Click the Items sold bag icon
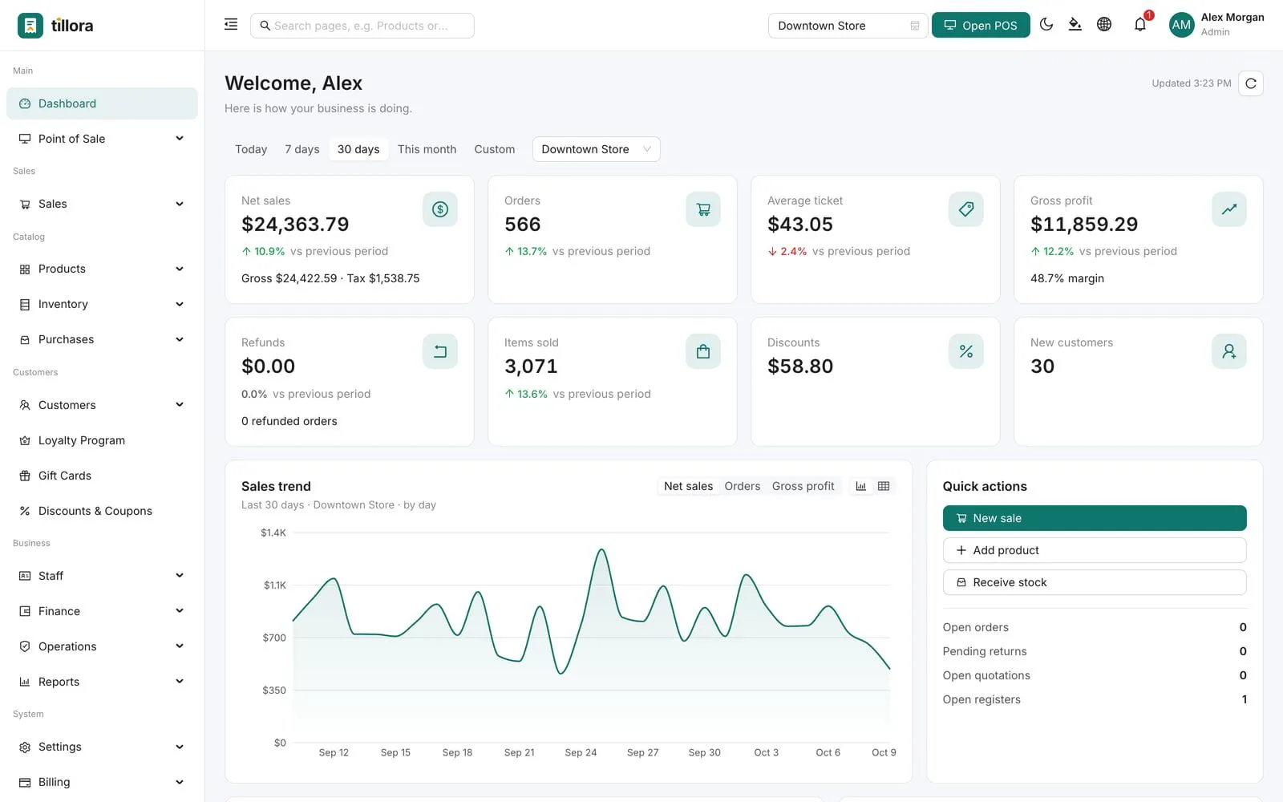Image resolution: width=1283 pixels, height=802 pixels. click(703, 351)
